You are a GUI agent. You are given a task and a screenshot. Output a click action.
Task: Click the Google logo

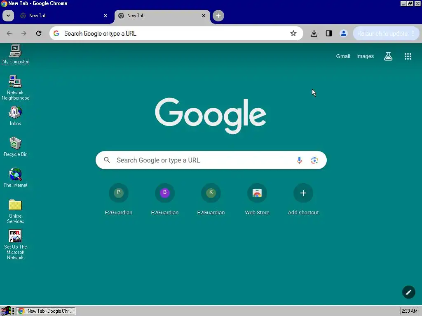211,116
